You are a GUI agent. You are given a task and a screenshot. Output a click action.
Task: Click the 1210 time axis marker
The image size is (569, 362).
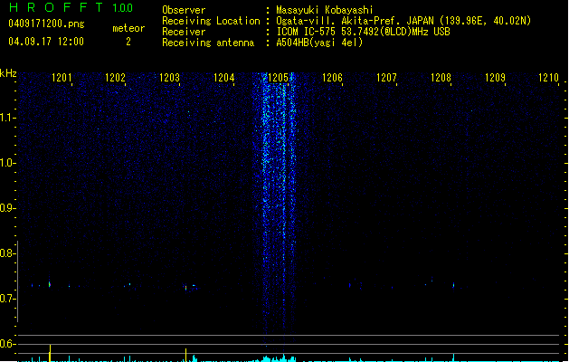[x=549, y=78]
